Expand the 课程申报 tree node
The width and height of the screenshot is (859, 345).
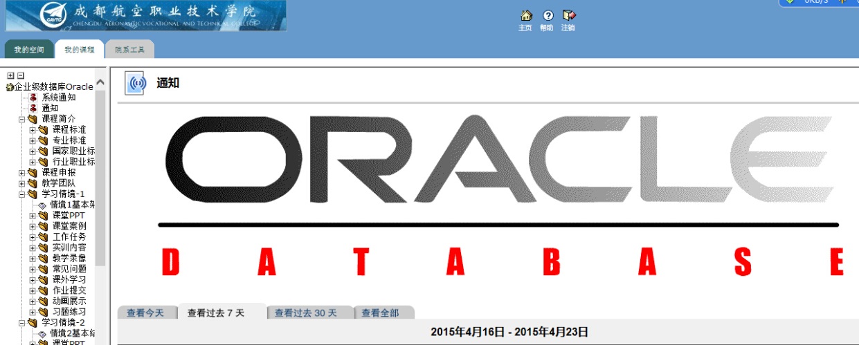coord(21,173)
